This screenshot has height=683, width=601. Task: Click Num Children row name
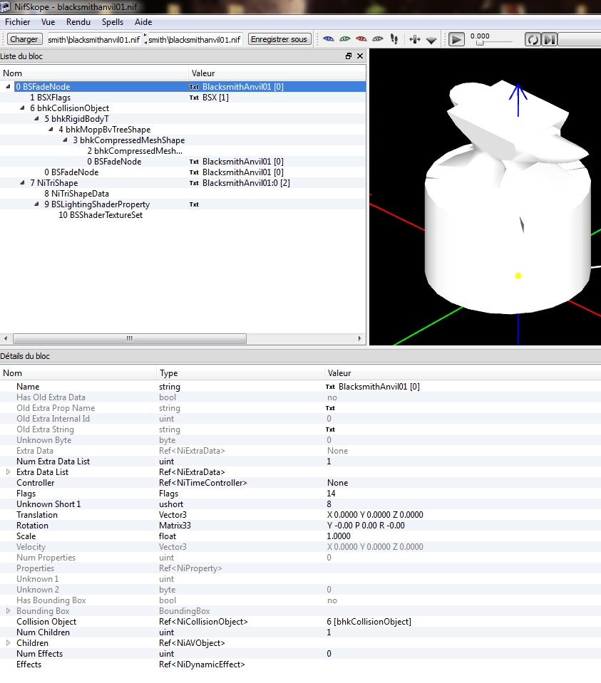[x=43, y=632]
